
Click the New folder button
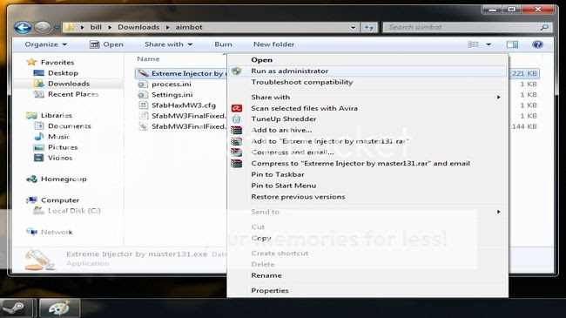(273, 44)
